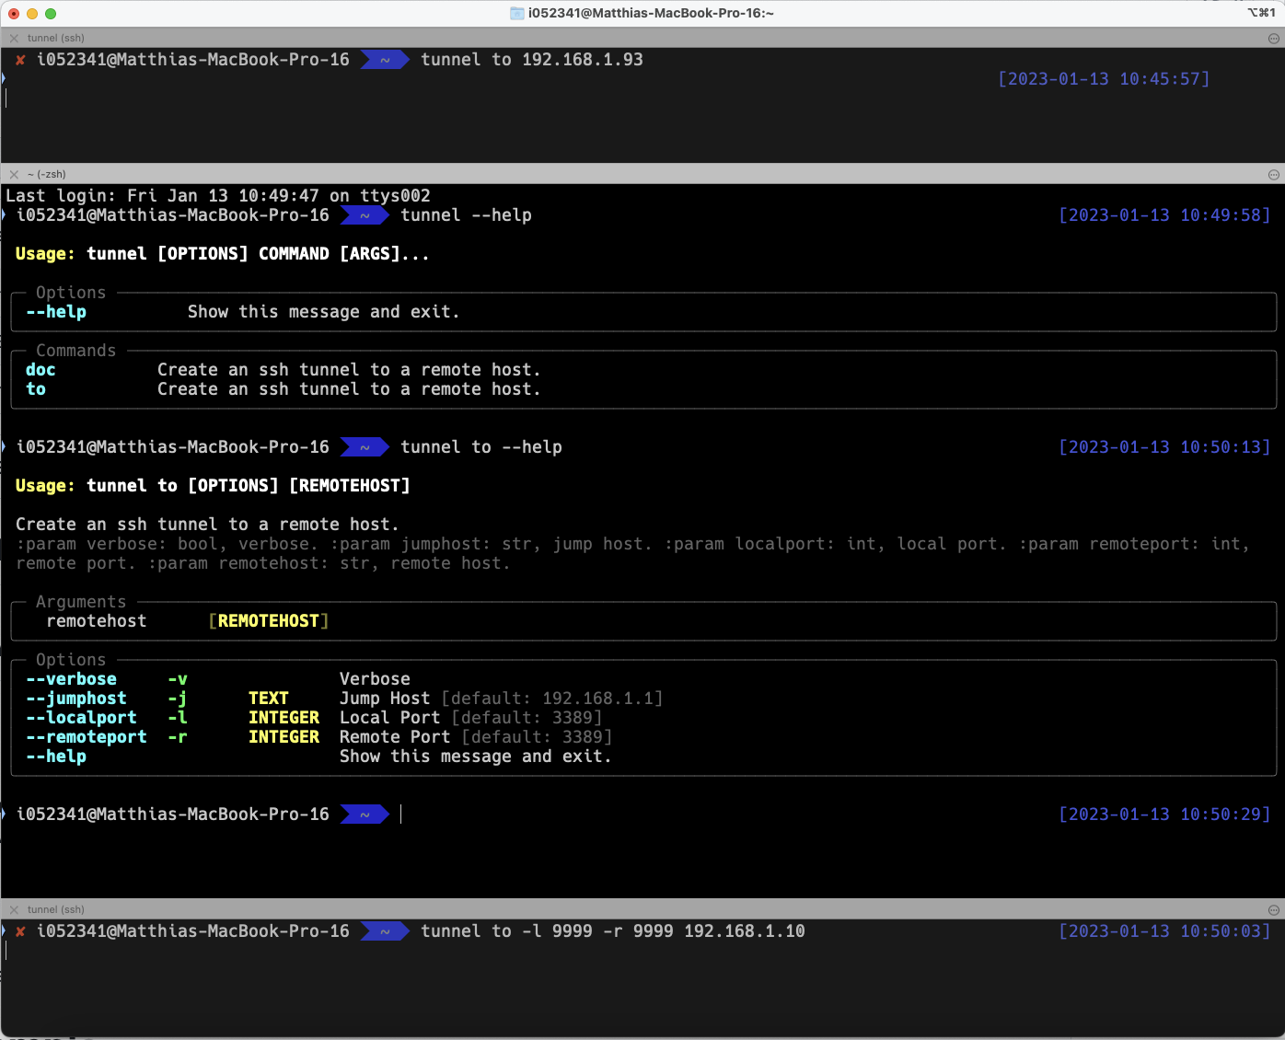Open the bottom tunnel pane's ellipsis menu
Viewport: 1285px width, 1040px height.
[1274, 910]
